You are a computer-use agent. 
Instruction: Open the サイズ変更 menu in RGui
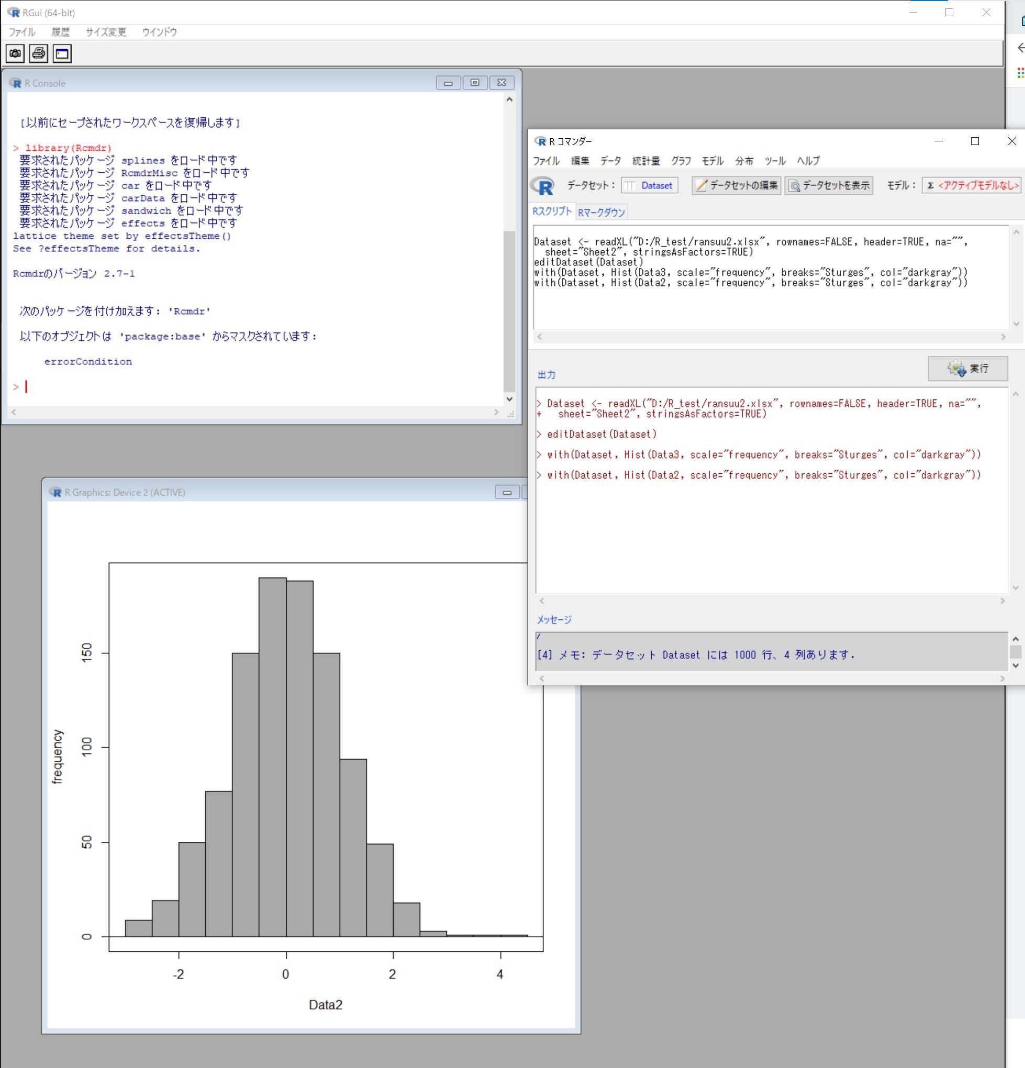pos(106,32)
